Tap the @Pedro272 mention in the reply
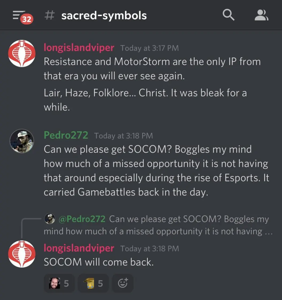 click(x=82, y=219)
